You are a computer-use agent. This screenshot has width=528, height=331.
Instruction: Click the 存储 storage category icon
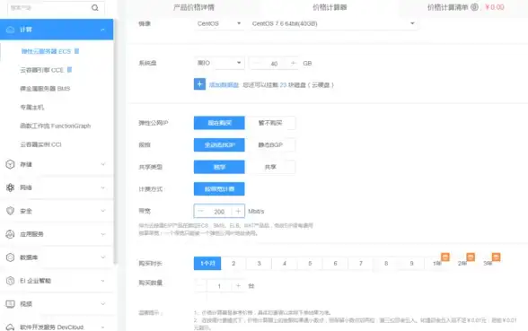11,164
